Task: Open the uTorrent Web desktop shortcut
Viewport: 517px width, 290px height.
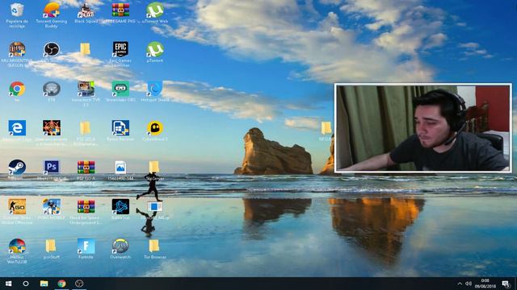Action: tap(155, 10)
